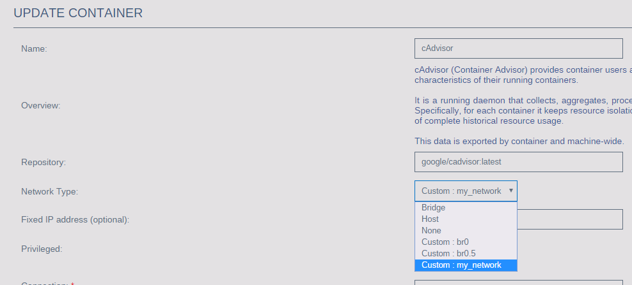Click the Privileged: label
The height and width of the screenshot is (285, 632).
coord(42,249)
